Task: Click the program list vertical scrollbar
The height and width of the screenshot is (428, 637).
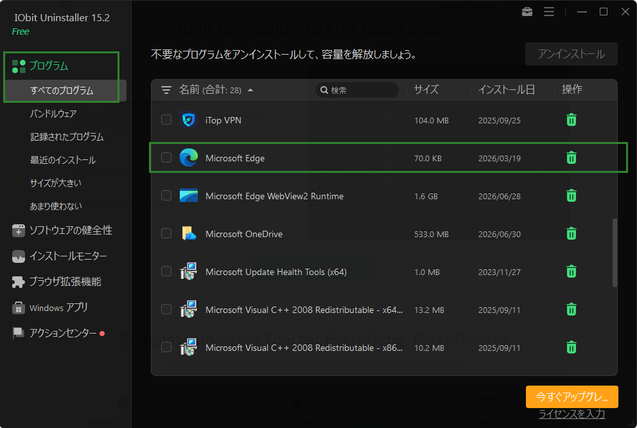Action: point(615,253)
